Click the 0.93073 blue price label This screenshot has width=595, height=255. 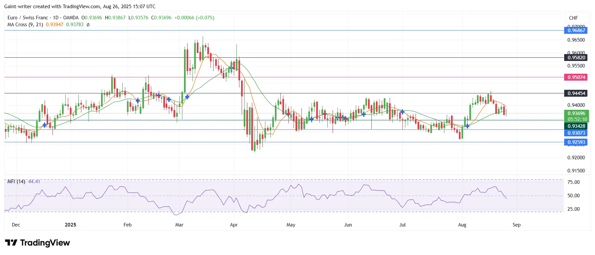[x=576, y=133]
